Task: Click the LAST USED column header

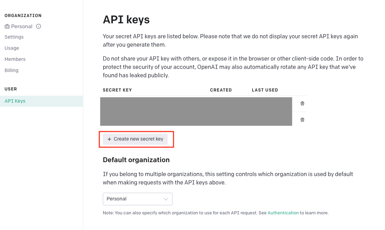Action: coord(265,90)
